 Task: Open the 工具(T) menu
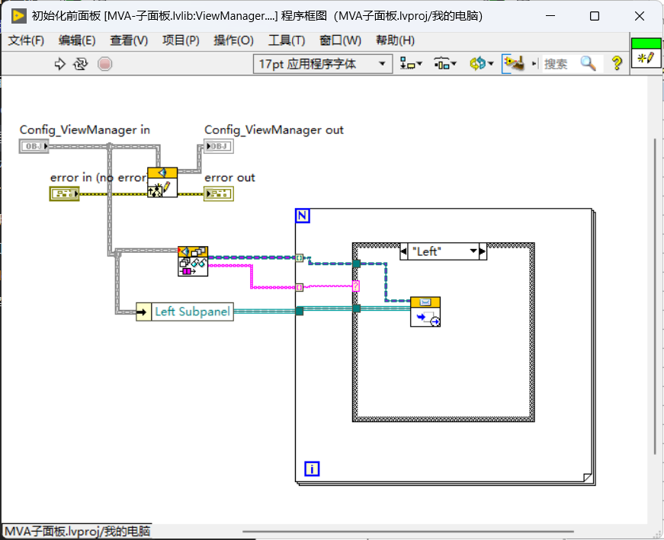[x=287, y=40]
